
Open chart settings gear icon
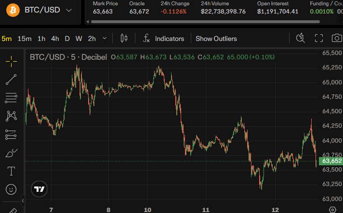332,210
